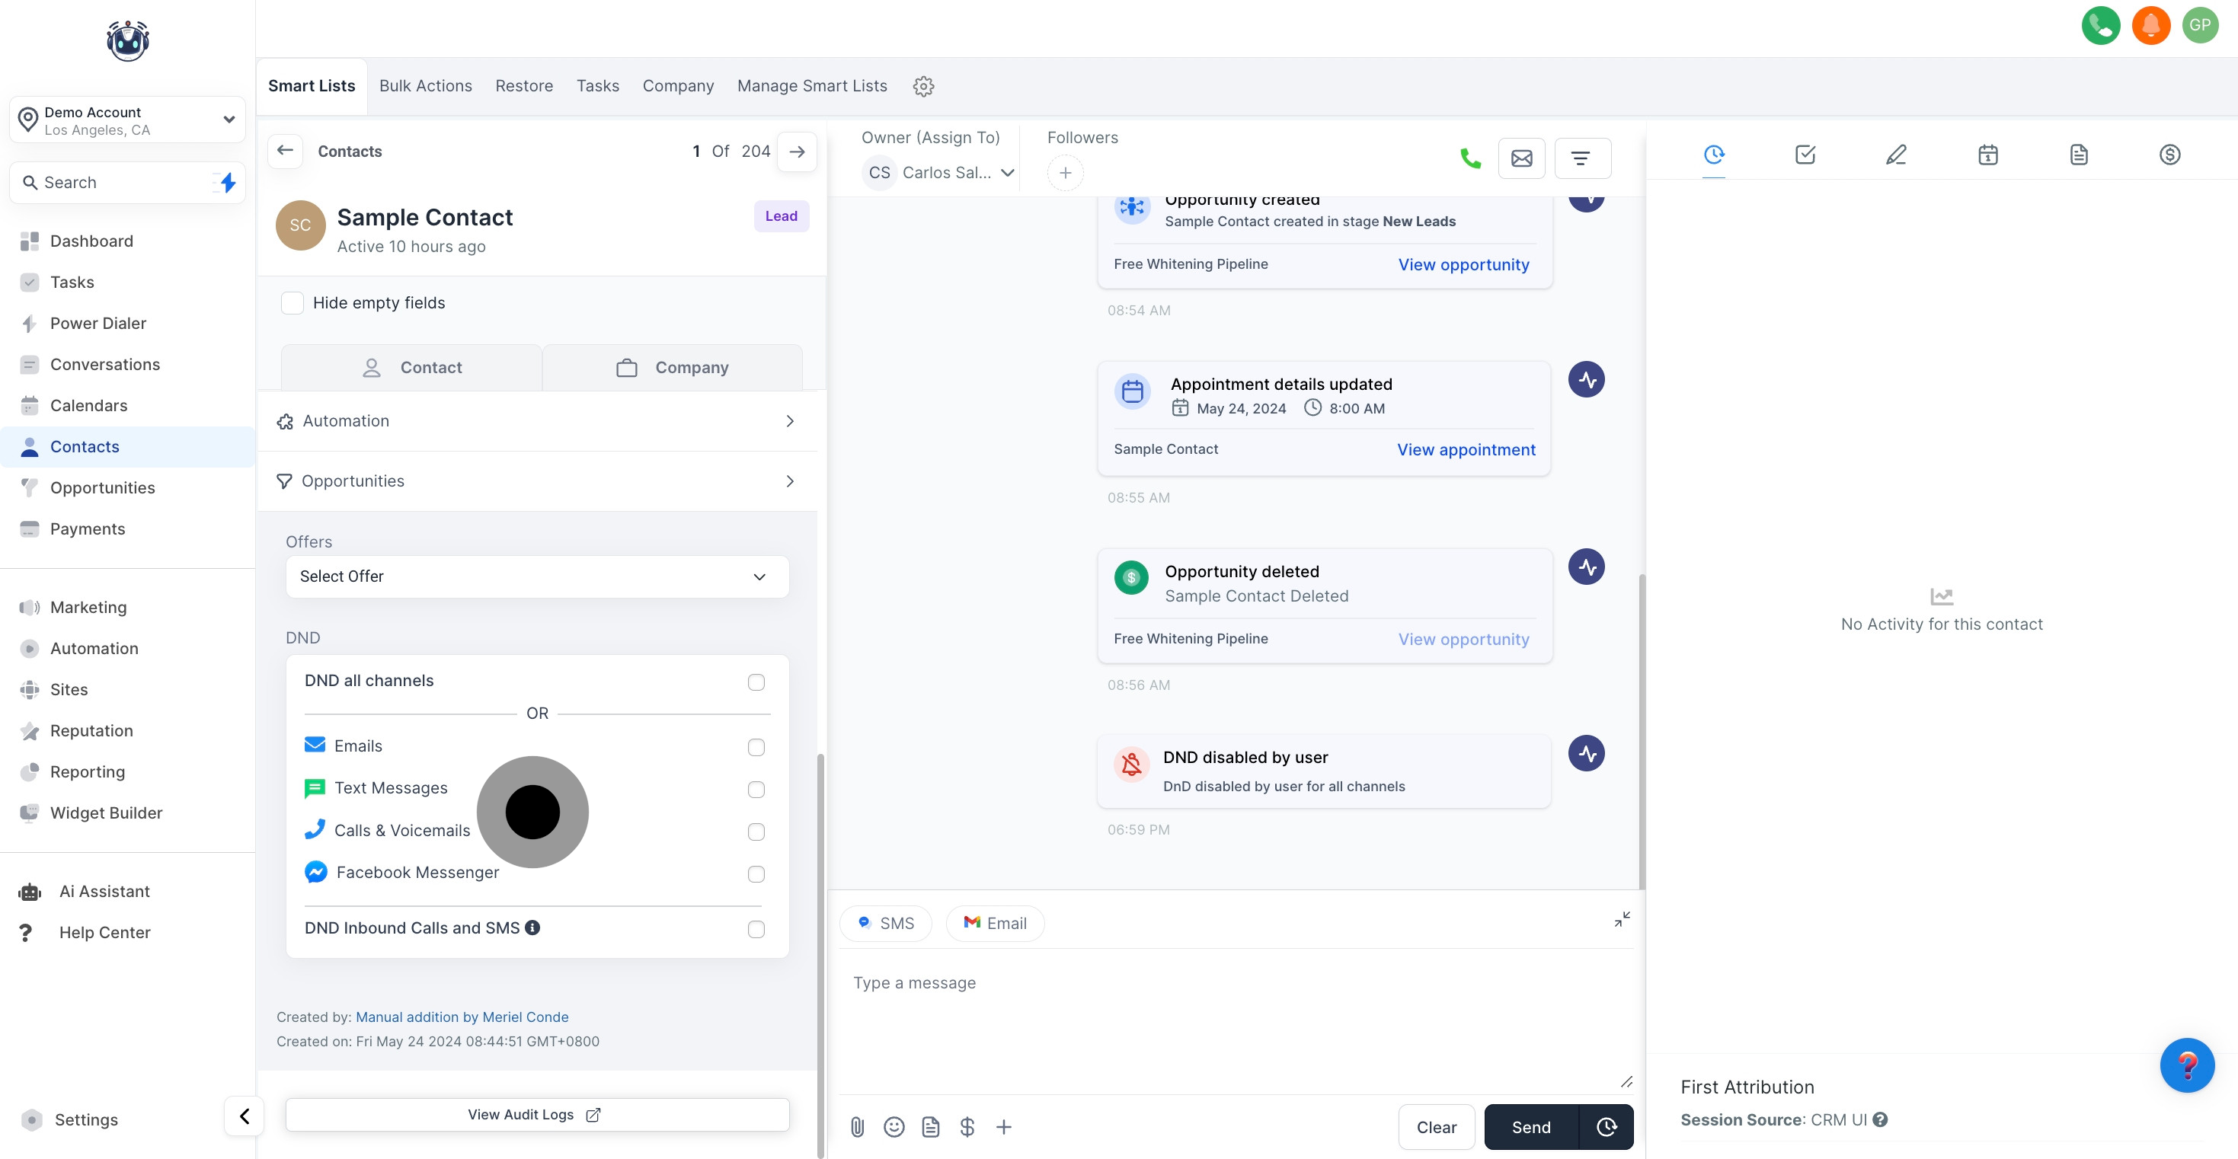The height and width of the screenshot is (1159, 2238).
Task: Click the smart lists settings gear
Action: (923, 86)
